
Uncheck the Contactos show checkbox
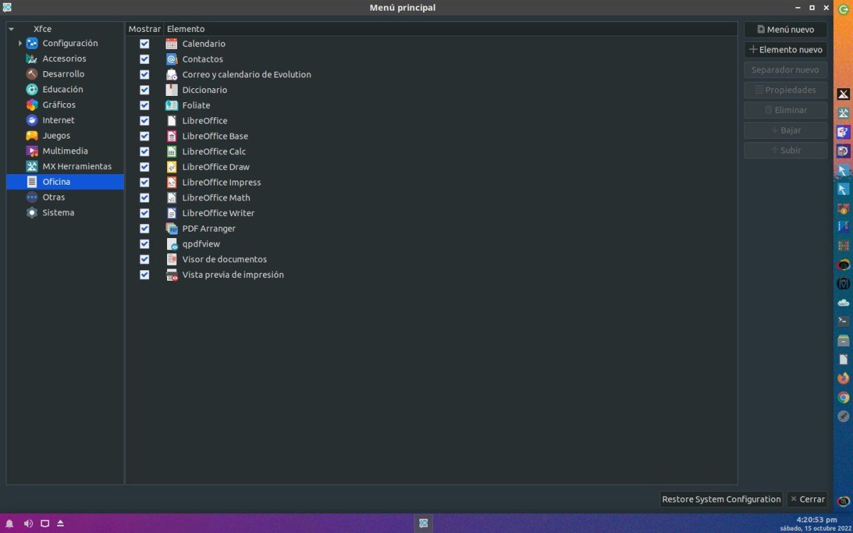click(x=144, y=59)
